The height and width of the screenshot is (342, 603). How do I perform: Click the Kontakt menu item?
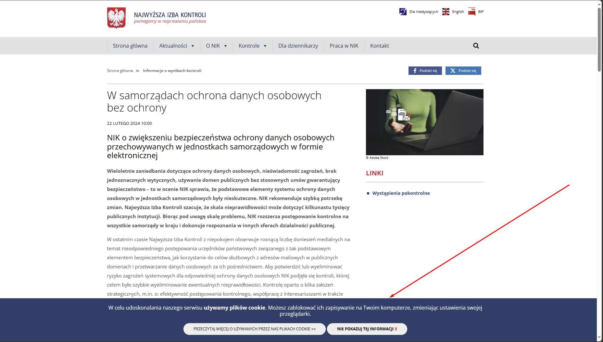[x=379, y=45]
